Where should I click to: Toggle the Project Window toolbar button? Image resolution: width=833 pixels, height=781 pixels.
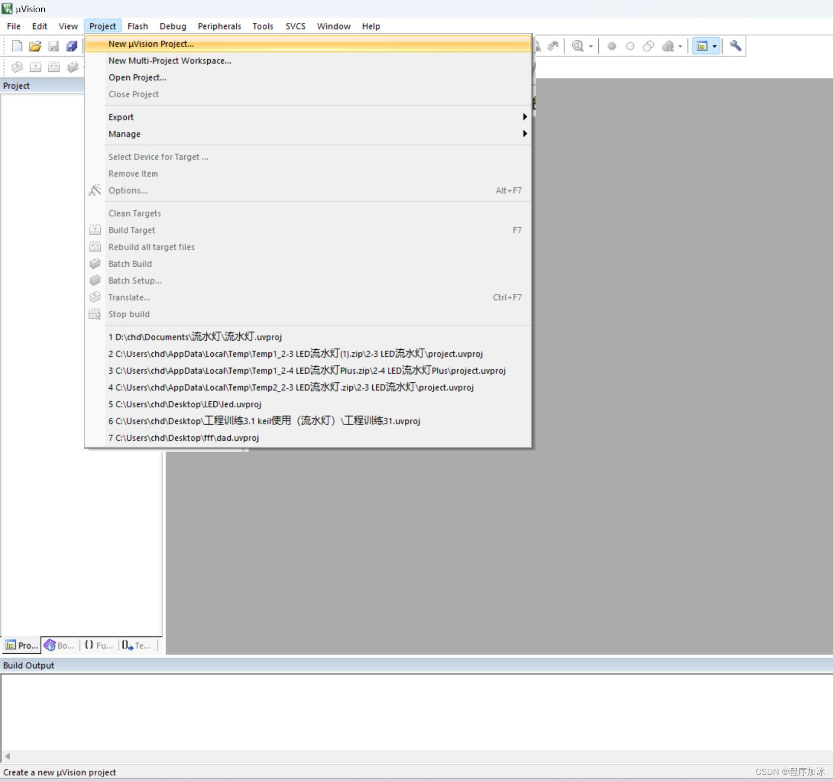(x=702, y=46)
